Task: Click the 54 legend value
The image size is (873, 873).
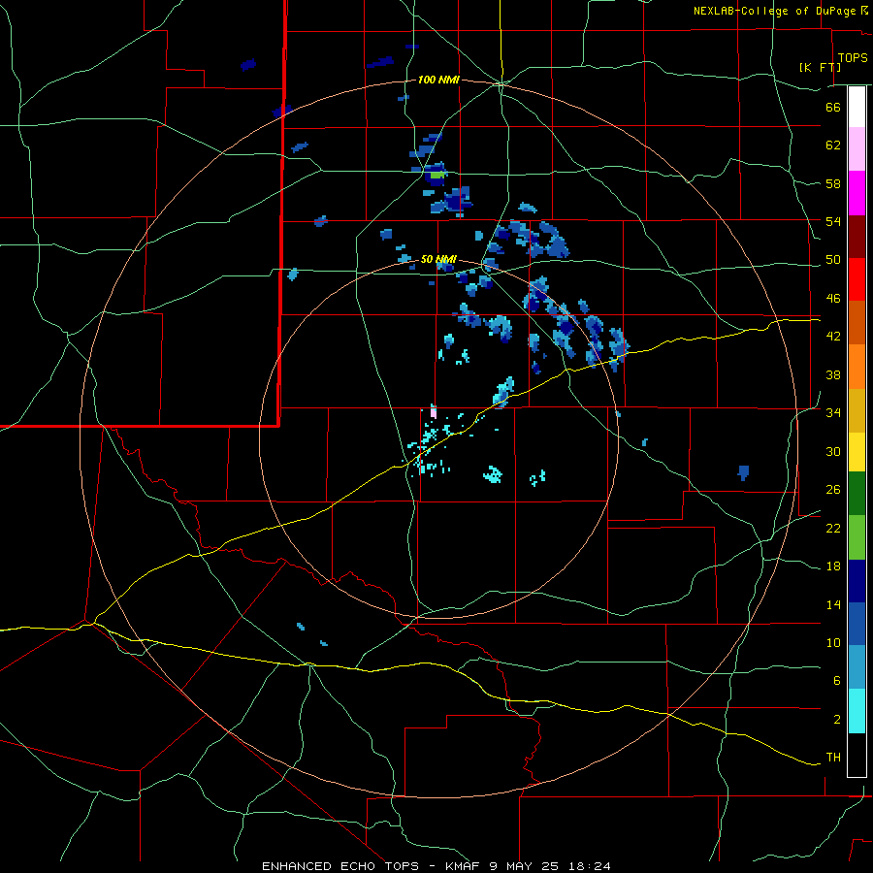Action: pos(833,221)
